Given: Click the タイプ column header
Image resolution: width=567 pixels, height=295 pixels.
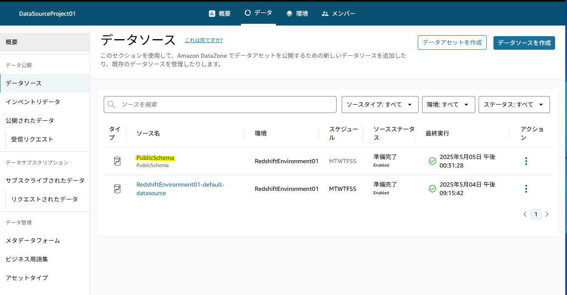Looking at the screenshot, I should pos(115,133).
